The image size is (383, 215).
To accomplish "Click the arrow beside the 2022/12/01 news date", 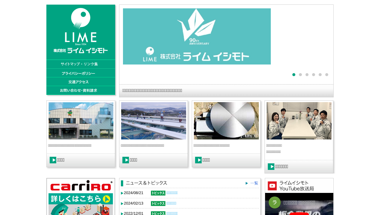I will (122, 214).
